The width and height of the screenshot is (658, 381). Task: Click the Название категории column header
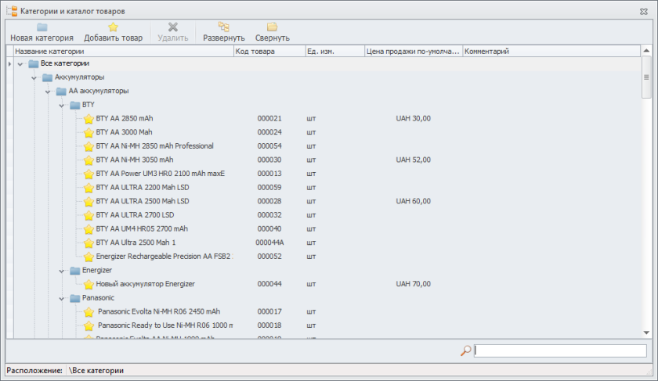[x=117, y=52]
